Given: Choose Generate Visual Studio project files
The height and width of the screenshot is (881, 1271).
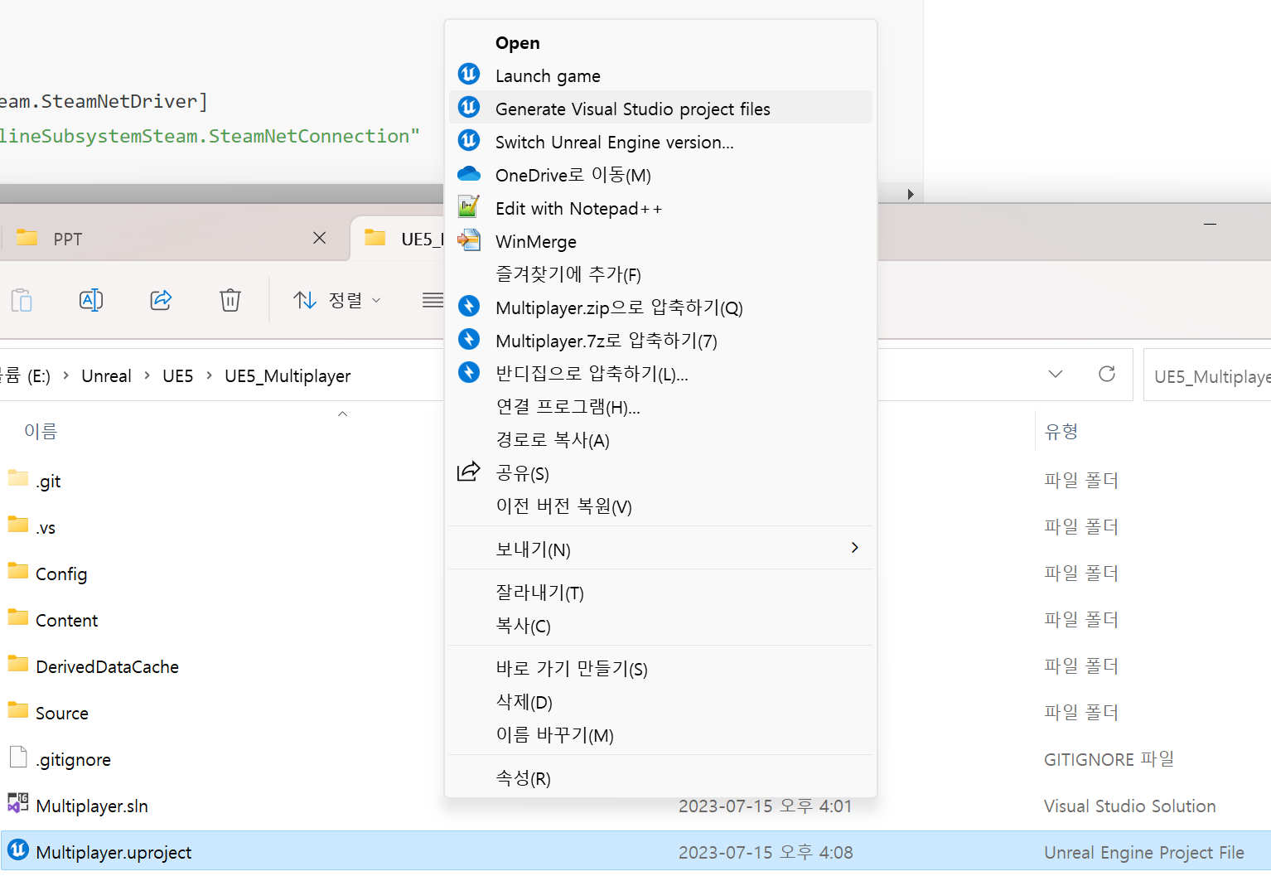Looking at the screenshot, I should tap(660, 109).
